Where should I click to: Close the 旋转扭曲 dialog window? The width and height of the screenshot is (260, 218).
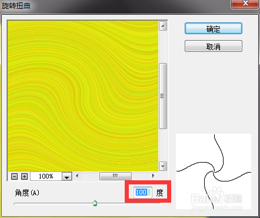coord(245,4)
